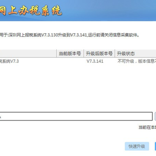Image resolution: width=156 pixels, height=156 pixels.
Task: Click the installation path input field
Action: coord(76,116)
